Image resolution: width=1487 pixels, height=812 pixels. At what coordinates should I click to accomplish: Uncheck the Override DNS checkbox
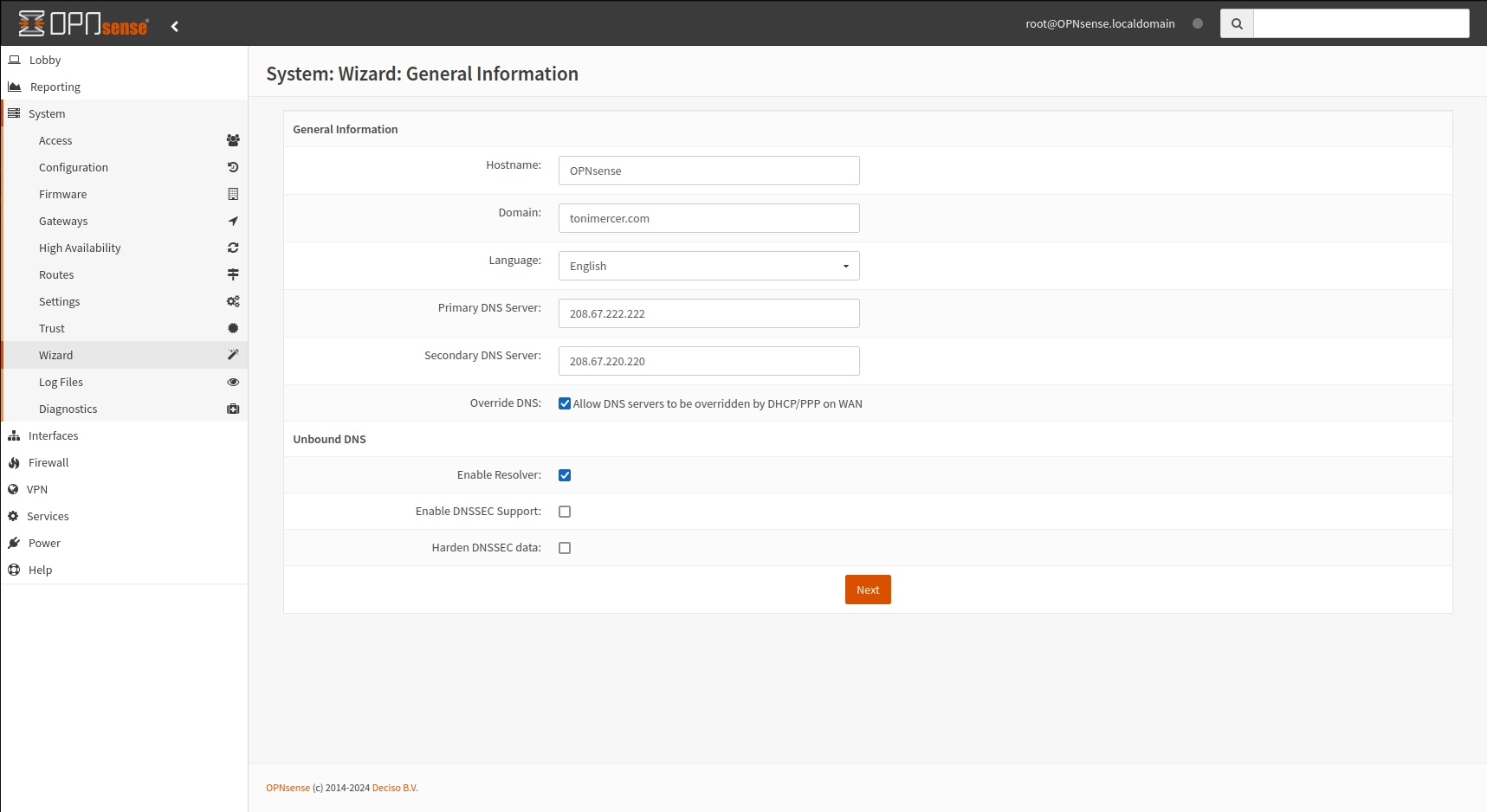pos(565,403)
